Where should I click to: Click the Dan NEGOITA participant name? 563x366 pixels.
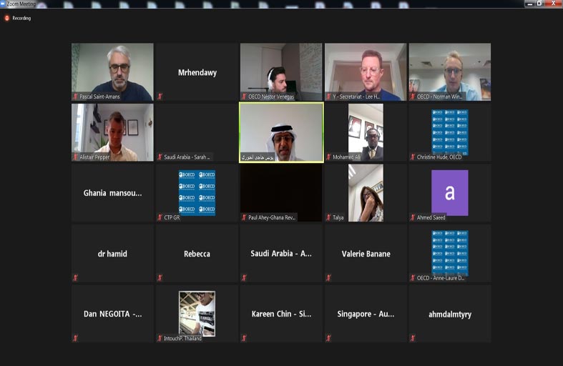[x=112, y=314]
